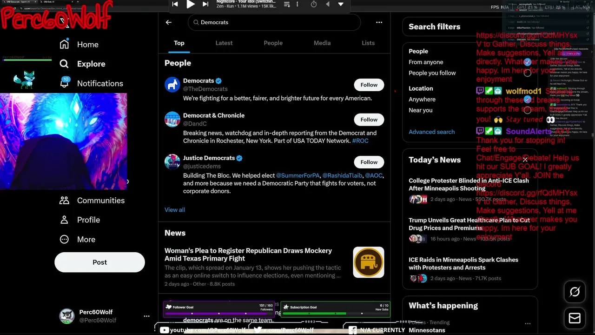This screenshot has height=335, width=595.
Task: Select the People you follow radio option
Action: pos(527,73)
